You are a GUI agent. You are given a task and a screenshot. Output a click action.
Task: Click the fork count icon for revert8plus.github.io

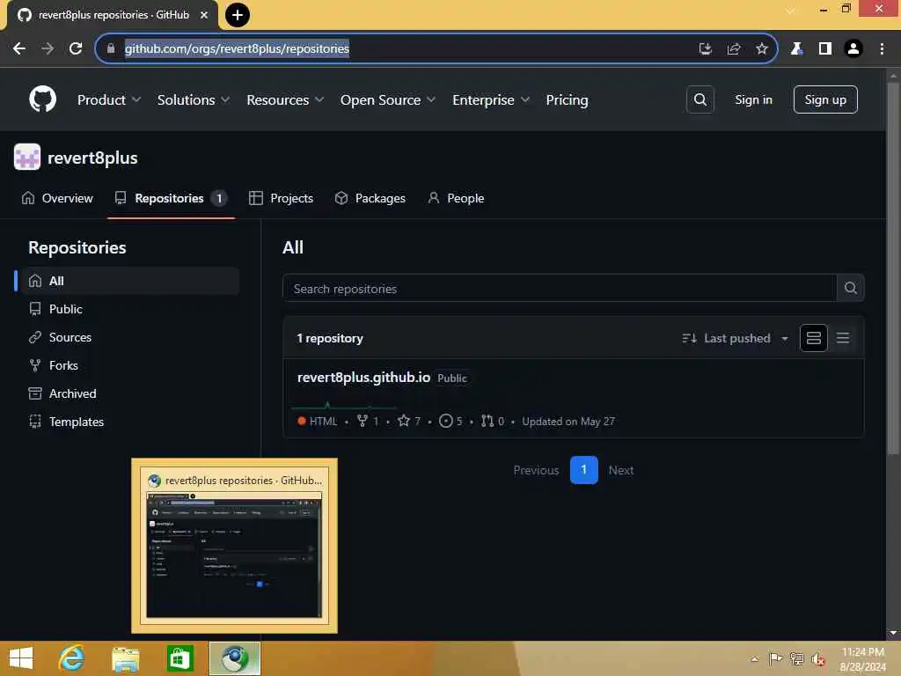[362, 421]
